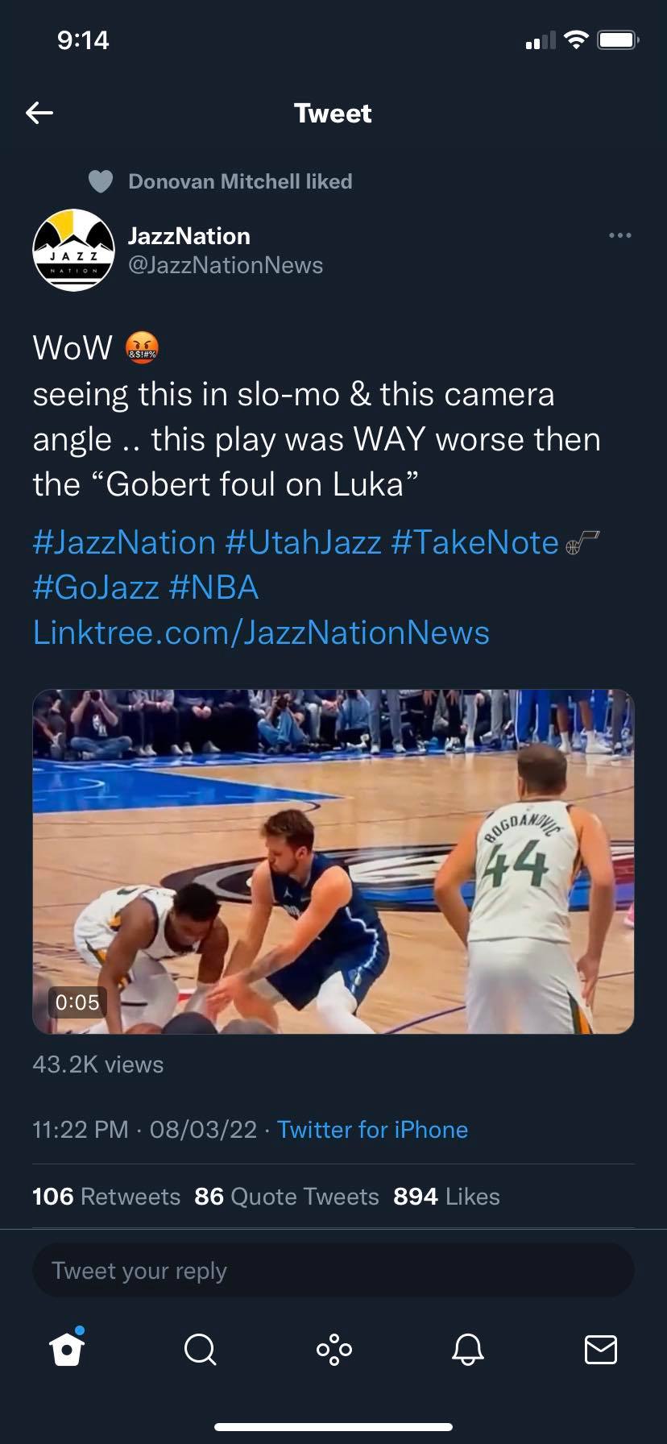Screen dimensions: 667x1444
Task: Play the basketball video thumbnail
Action: click(333, 861)
